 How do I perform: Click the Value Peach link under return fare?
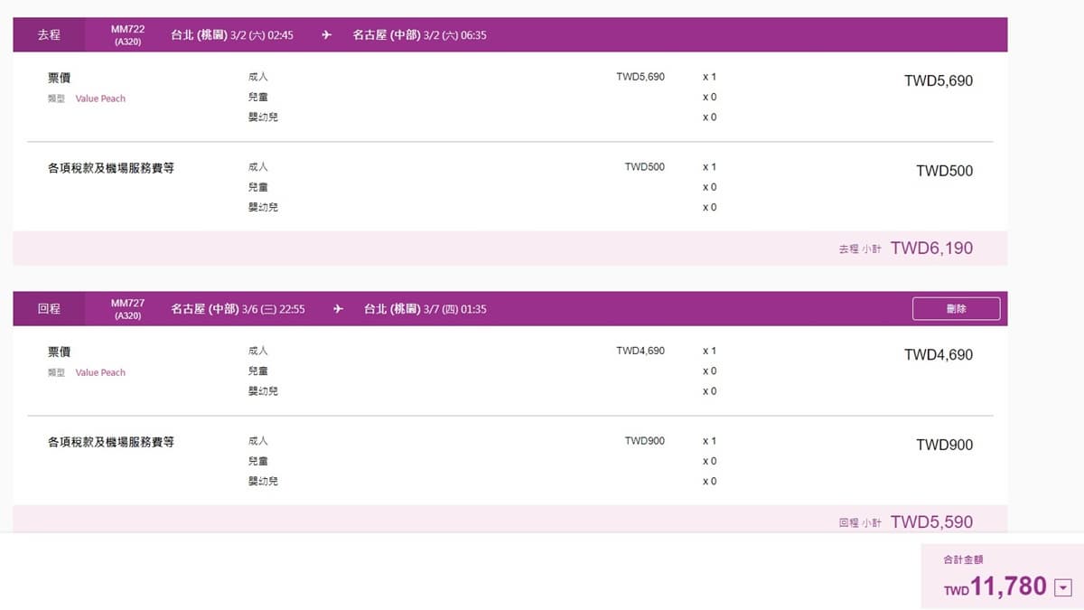point(100,372)
